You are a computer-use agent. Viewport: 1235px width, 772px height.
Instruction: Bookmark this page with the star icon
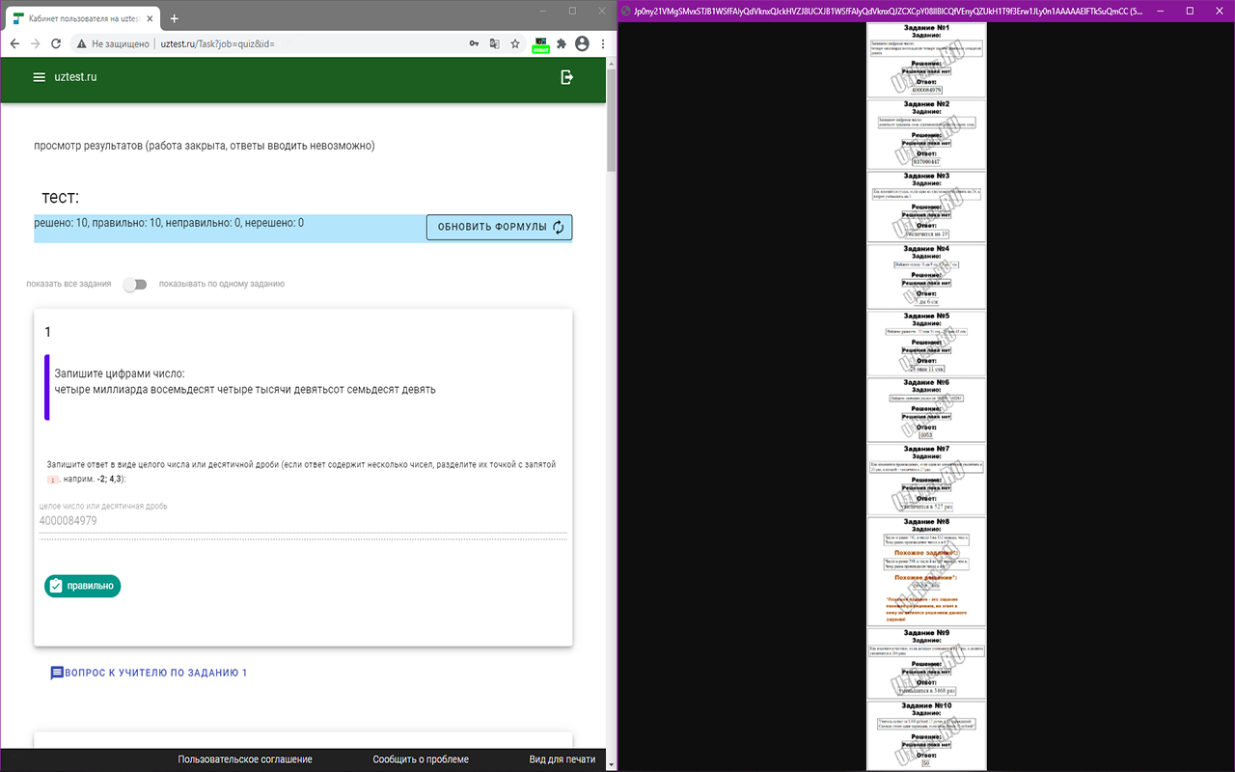[515, 44]
